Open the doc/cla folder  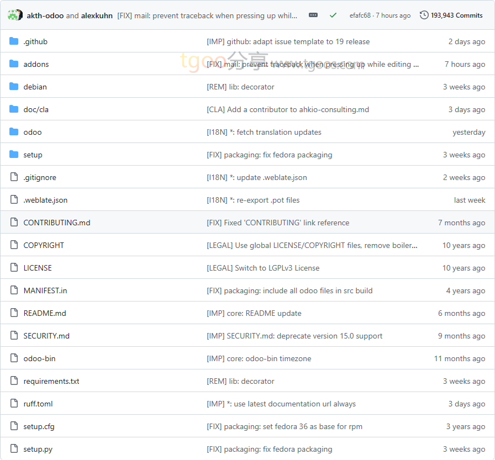36,109
